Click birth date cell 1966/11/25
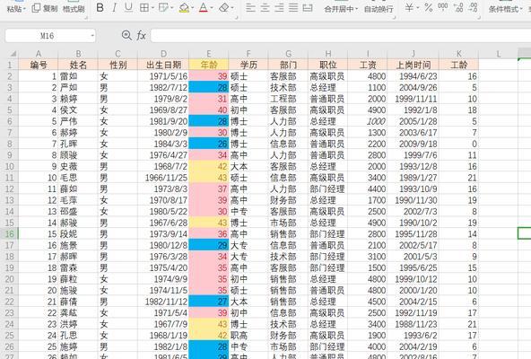 [x=163, y=178]
